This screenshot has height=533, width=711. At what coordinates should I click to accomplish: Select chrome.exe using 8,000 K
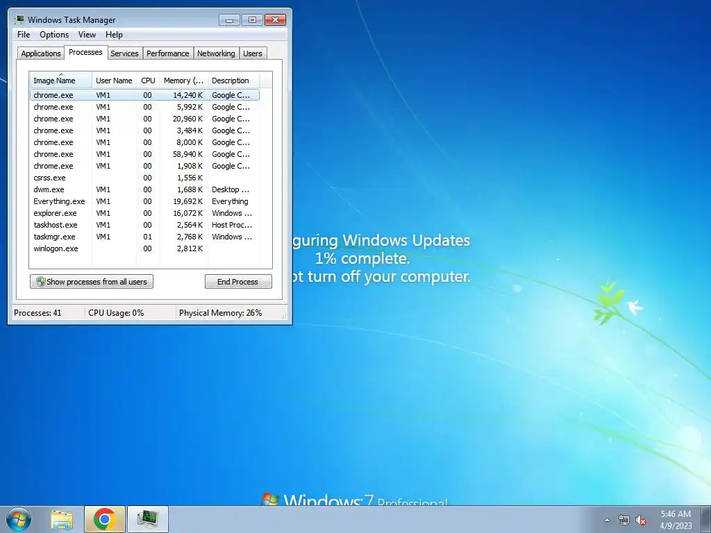click(144, 142)
